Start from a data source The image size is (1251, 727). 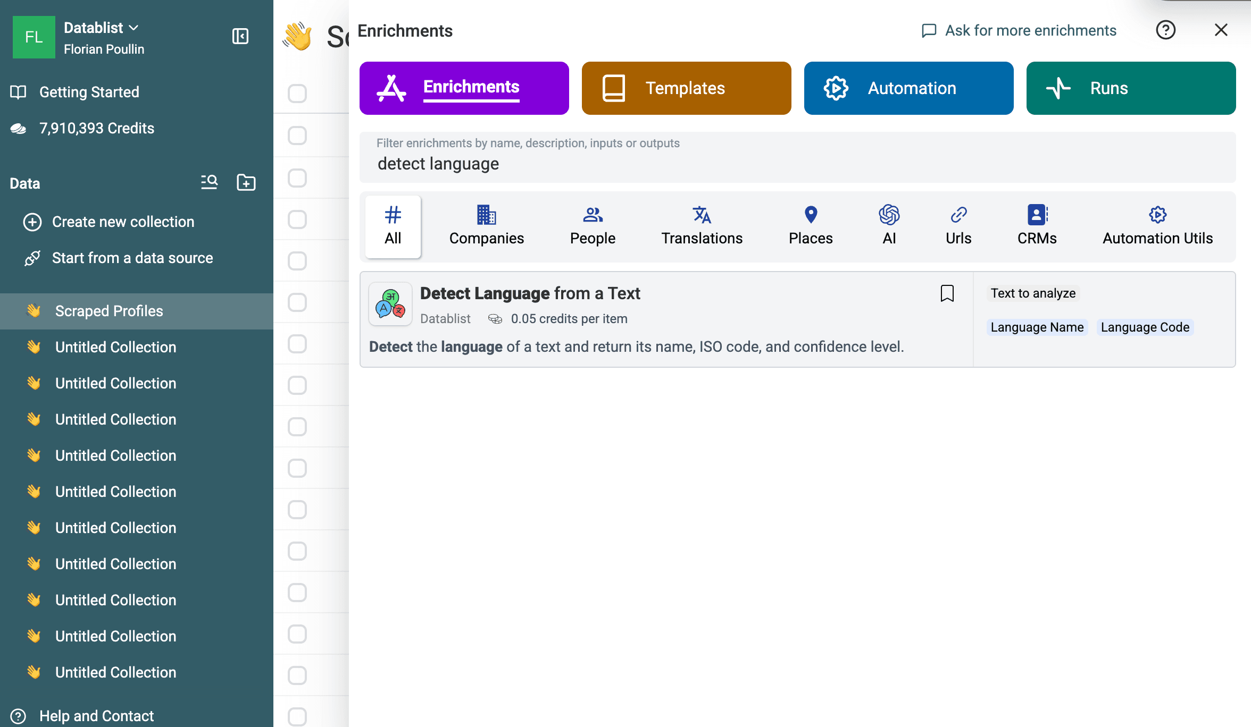pyautogui.click(x=132, y=258)
